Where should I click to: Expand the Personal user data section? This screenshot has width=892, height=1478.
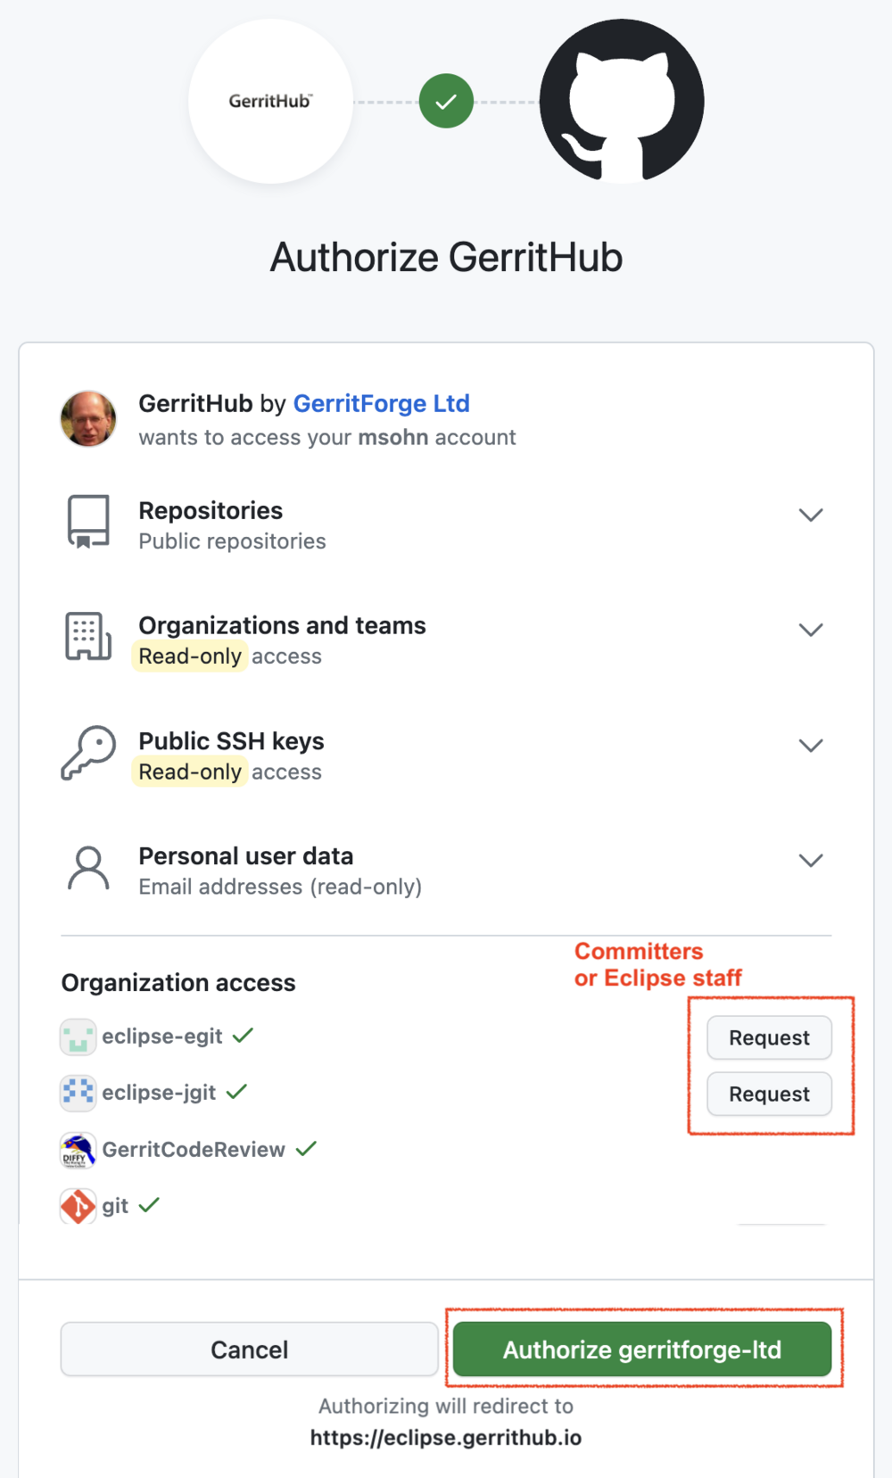coord(811,860)
